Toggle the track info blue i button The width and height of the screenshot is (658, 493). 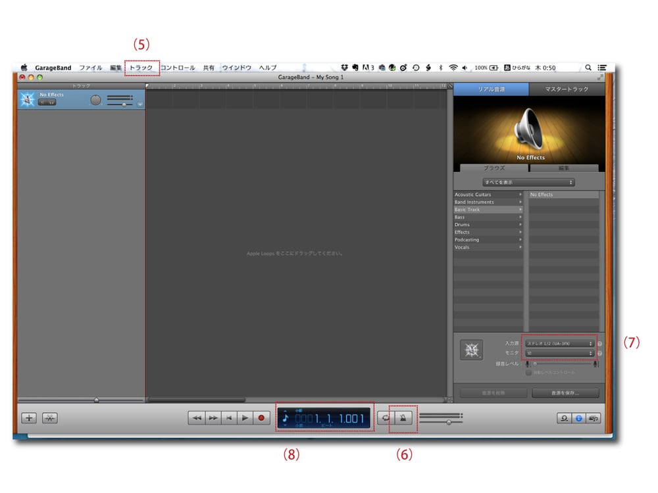click(x=578, y=418)
